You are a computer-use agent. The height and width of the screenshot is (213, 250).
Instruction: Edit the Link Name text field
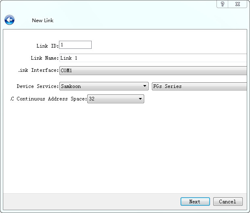point(153,58)
